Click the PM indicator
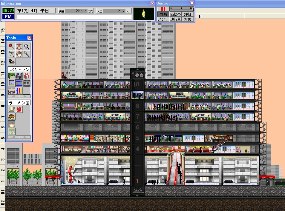Image resolution: width=285 pixels, height=211 pixels. pos(8,16)
